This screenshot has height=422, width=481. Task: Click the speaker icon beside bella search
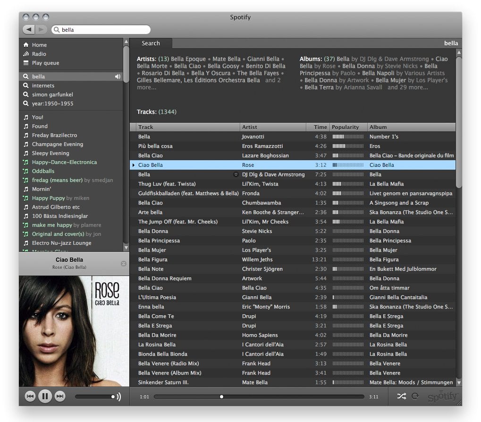(x=118, y=77)
